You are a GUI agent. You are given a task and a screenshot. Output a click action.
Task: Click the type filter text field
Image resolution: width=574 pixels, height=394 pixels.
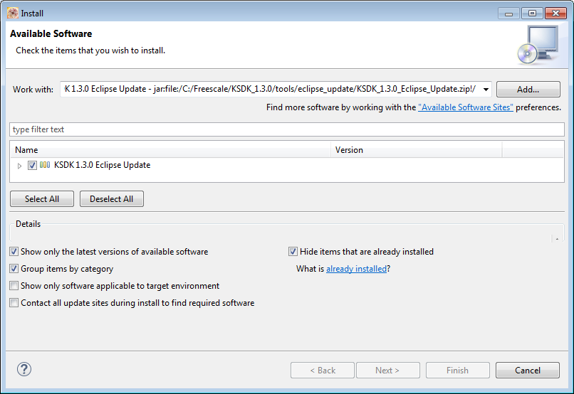[x=286, y=129]
